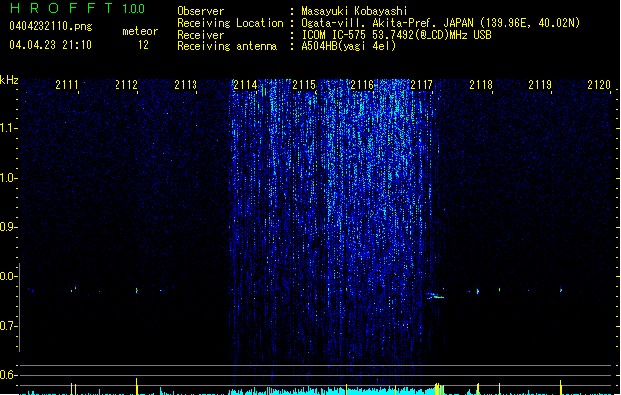Screen dimensions: 621x395
Task: Click the 0.6 kHz axis label
Action: 8,375
